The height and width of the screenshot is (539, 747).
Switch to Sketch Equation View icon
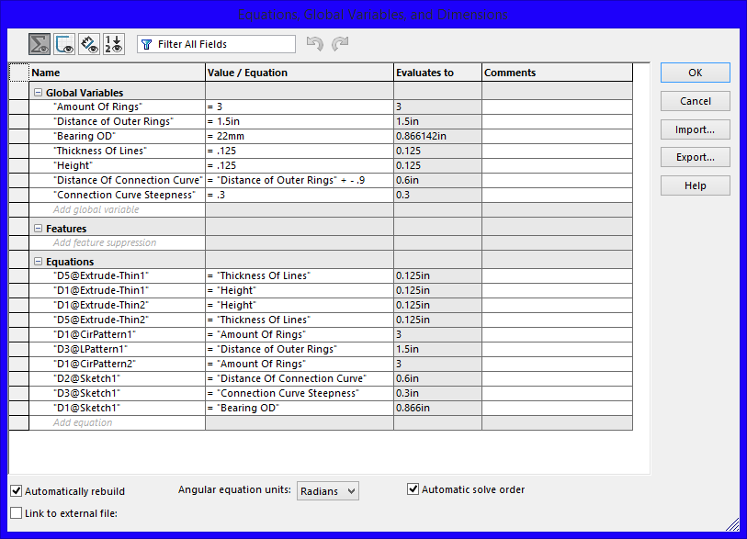[x=64, y=44]
